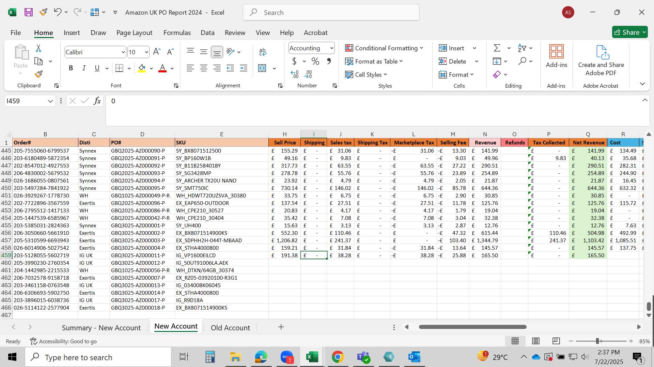
Task: Open the Orientation text angle icon
Action: pos(231,52)
